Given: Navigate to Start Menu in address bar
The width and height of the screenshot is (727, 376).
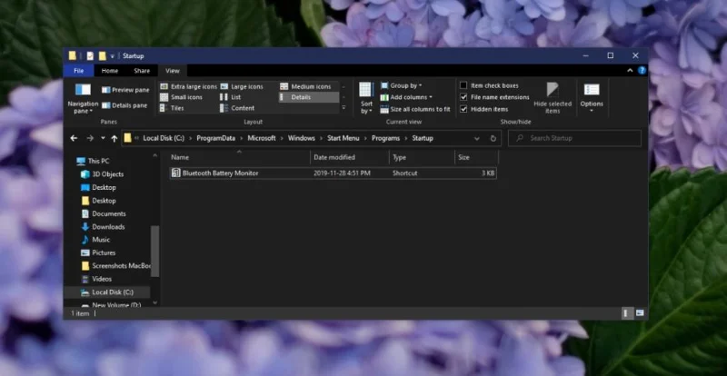Looking at the screenshot, I should 344,138.
